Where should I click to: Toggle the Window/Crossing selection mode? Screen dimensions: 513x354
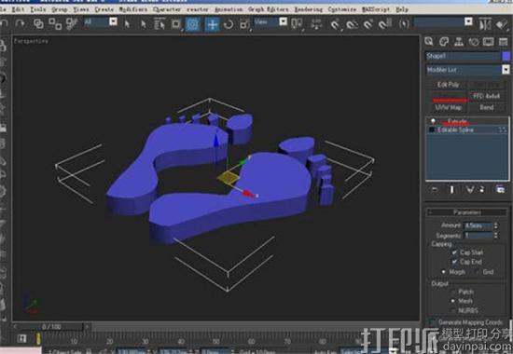[x=193, y=24]
